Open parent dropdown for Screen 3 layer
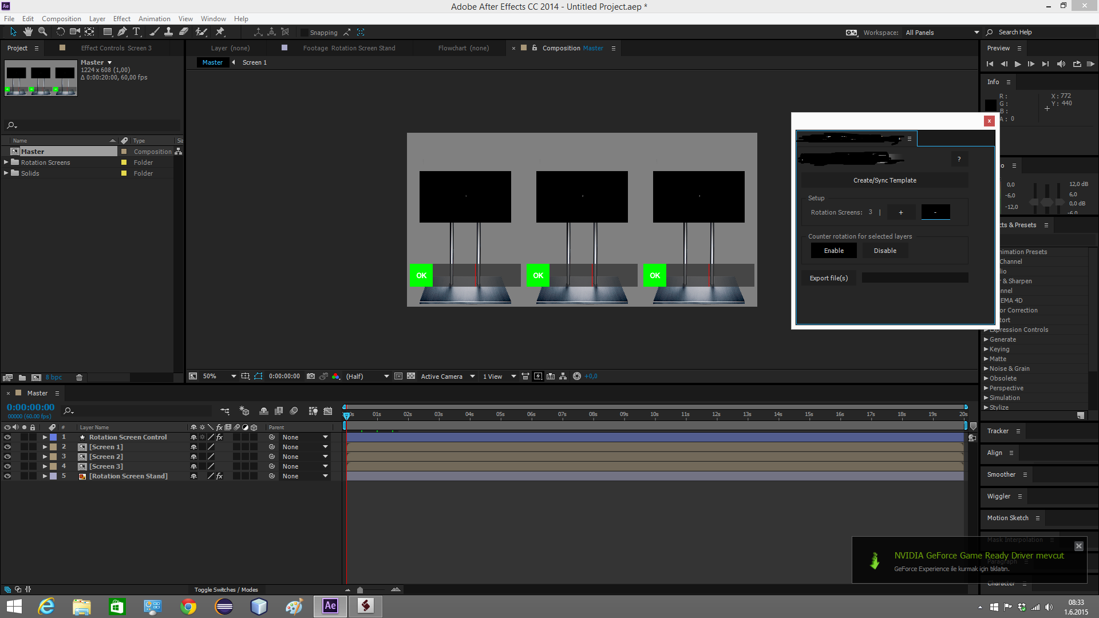 305,466
